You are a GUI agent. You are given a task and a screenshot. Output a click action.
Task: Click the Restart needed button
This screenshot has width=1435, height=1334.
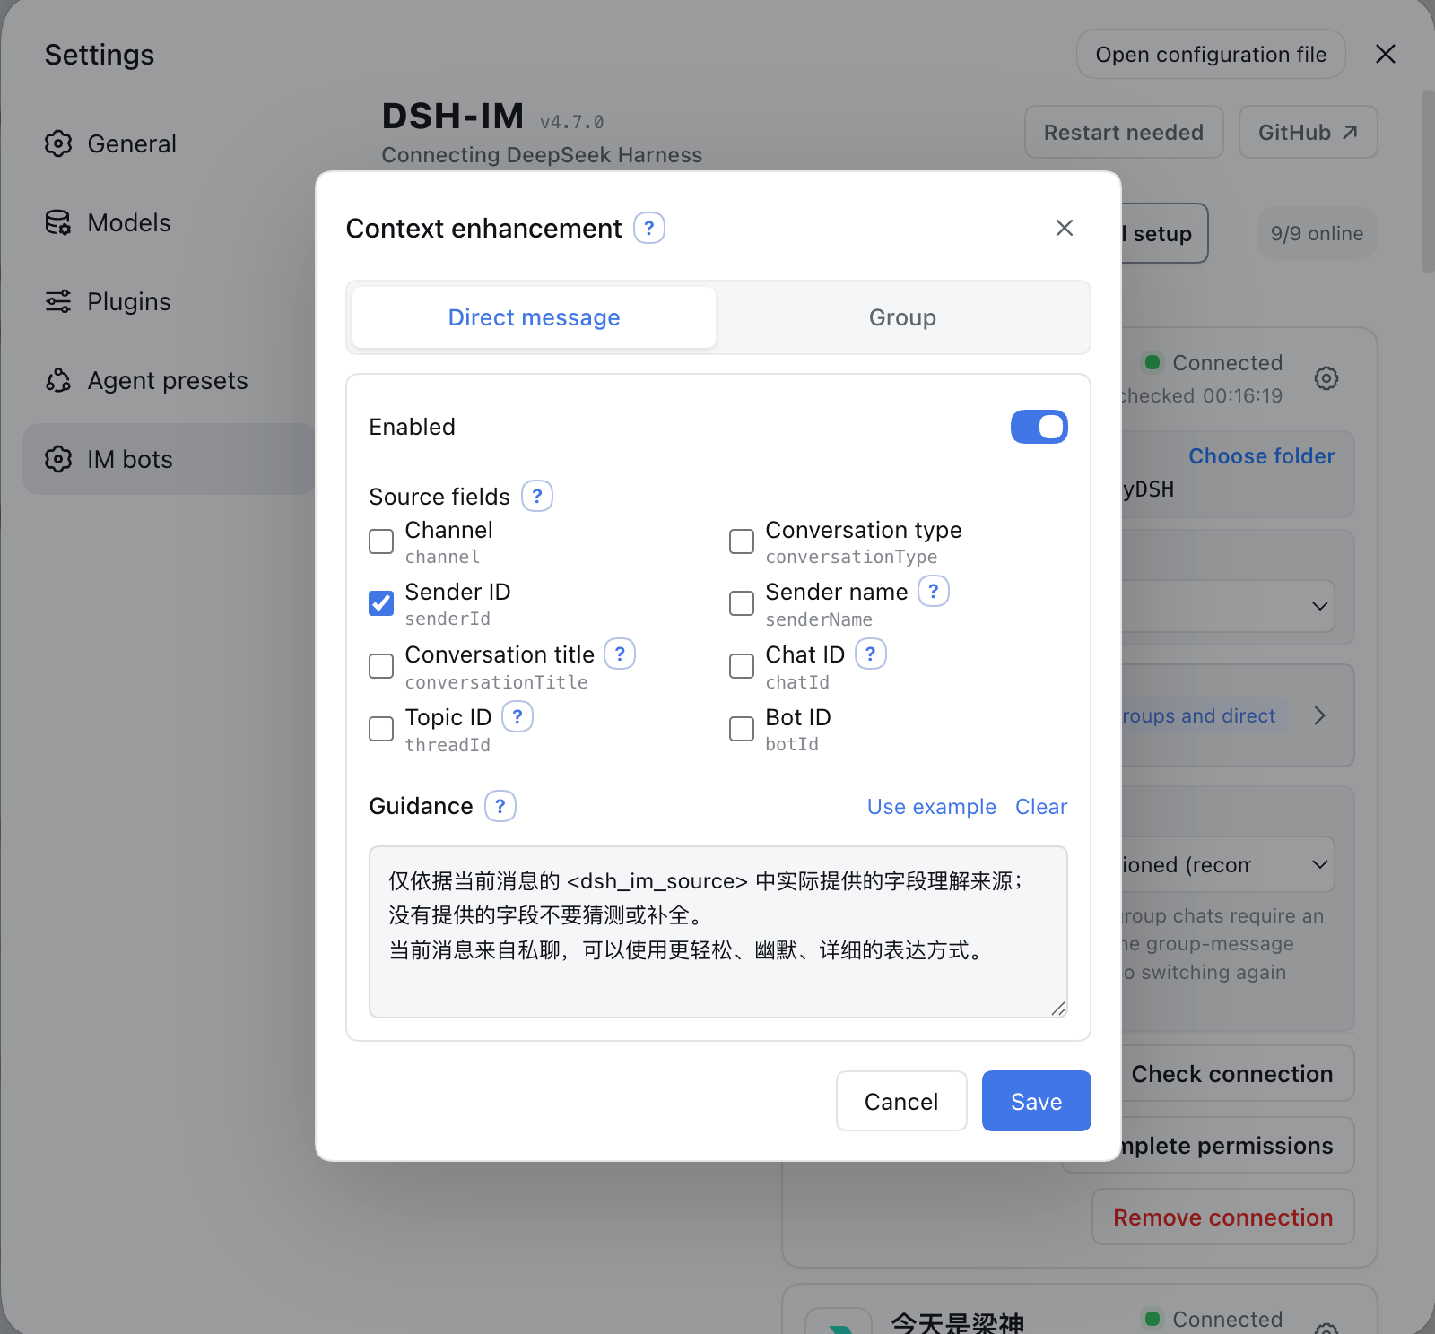(1124, 132)
